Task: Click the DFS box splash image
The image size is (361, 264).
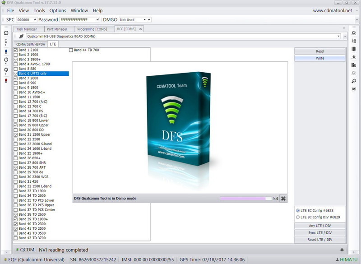Action: coord(178,120)
